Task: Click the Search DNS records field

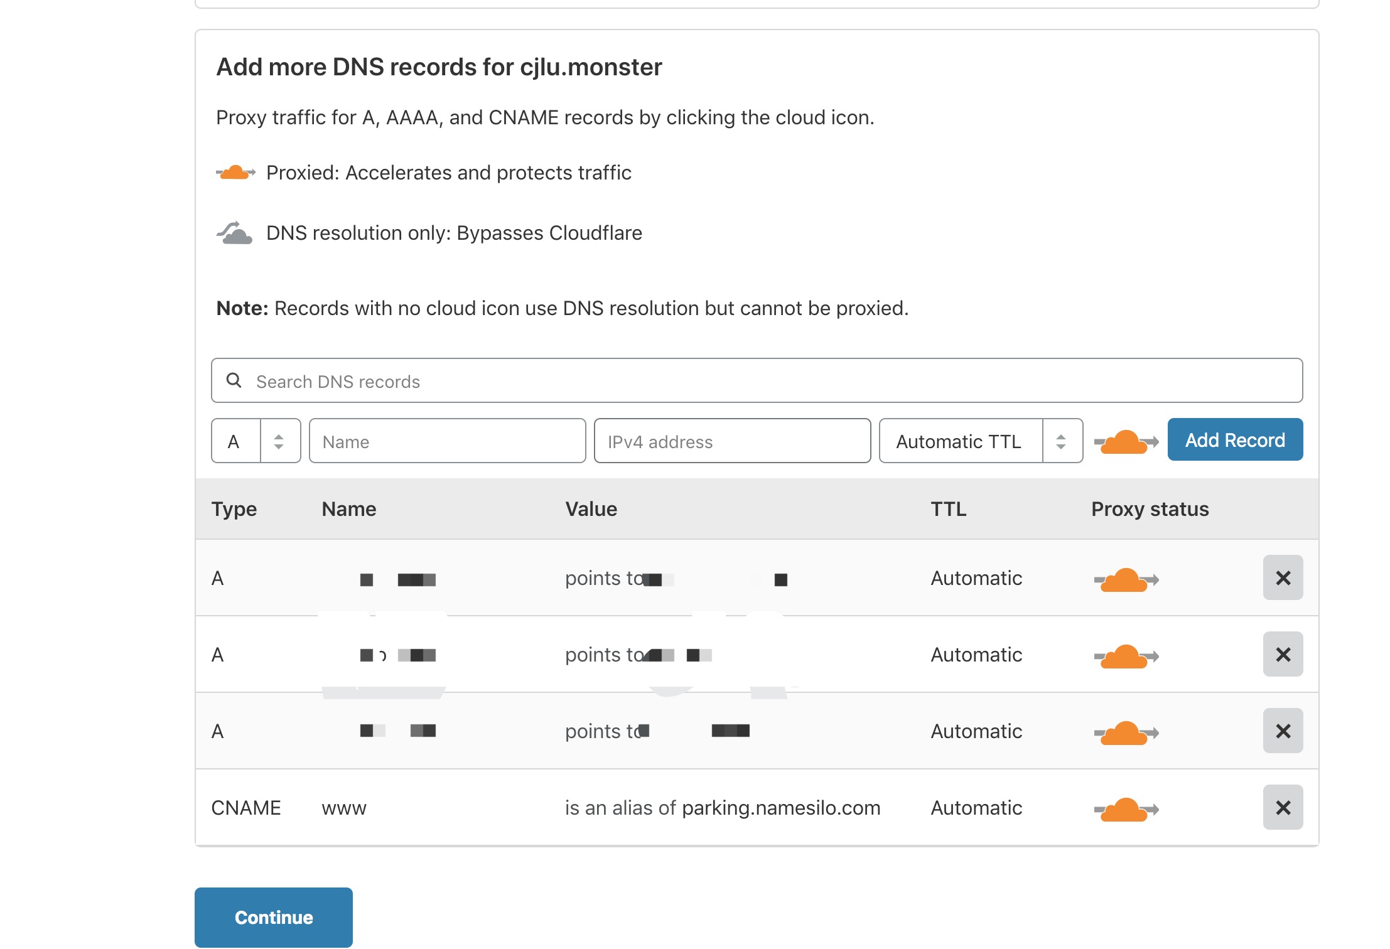Action: point(757,380)
